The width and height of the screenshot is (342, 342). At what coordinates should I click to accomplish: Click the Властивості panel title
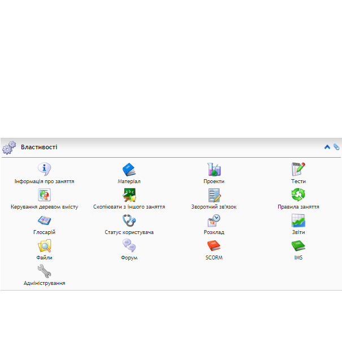[x=39, y=147]
